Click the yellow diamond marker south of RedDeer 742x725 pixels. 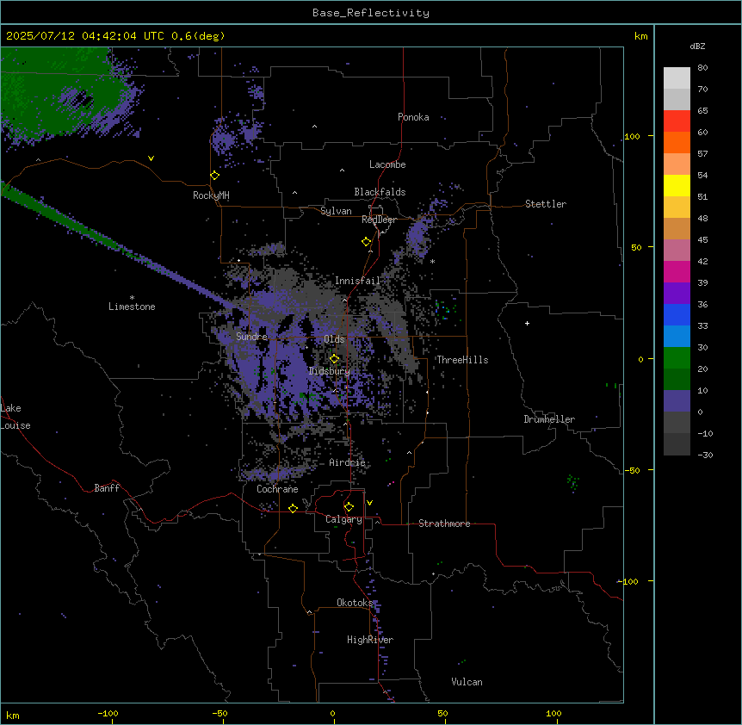tap(367, 242)
